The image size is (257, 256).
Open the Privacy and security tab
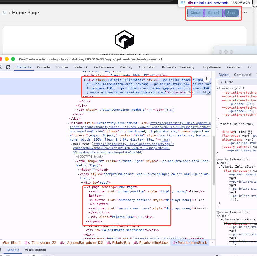coord(178,67)
